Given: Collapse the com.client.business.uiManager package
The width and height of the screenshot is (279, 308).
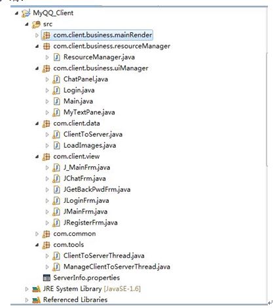Looking at the screenshot, I should click(37, 68).
